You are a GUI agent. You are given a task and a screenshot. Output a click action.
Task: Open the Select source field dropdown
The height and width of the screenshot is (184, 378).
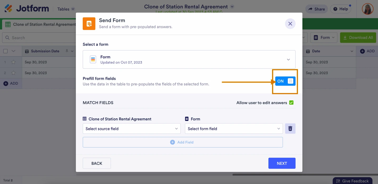pyautogui.click(x=131, y=129)
